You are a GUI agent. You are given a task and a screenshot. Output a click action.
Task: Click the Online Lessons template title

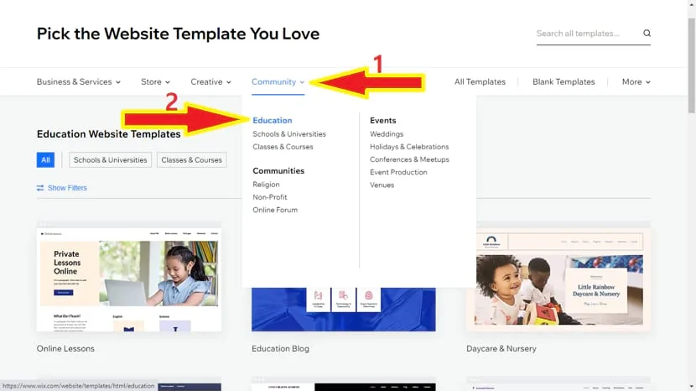click(x=65, y=349)
